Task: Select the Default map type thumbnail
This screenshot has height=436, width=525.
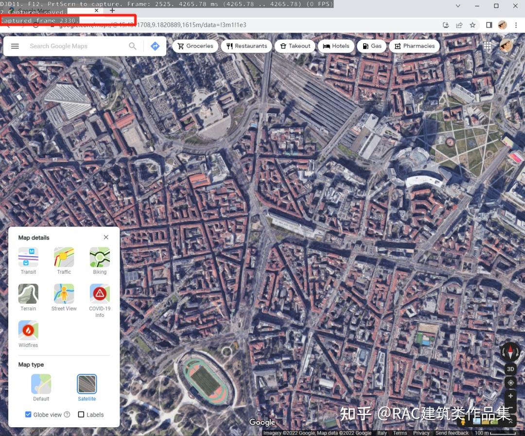Action: pyautogui.click(x=41, y=384)
